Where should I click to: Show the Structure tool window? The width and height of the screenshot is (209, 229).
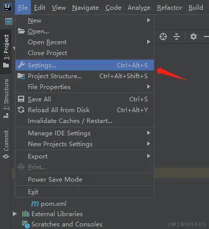(x=6, y=98)
